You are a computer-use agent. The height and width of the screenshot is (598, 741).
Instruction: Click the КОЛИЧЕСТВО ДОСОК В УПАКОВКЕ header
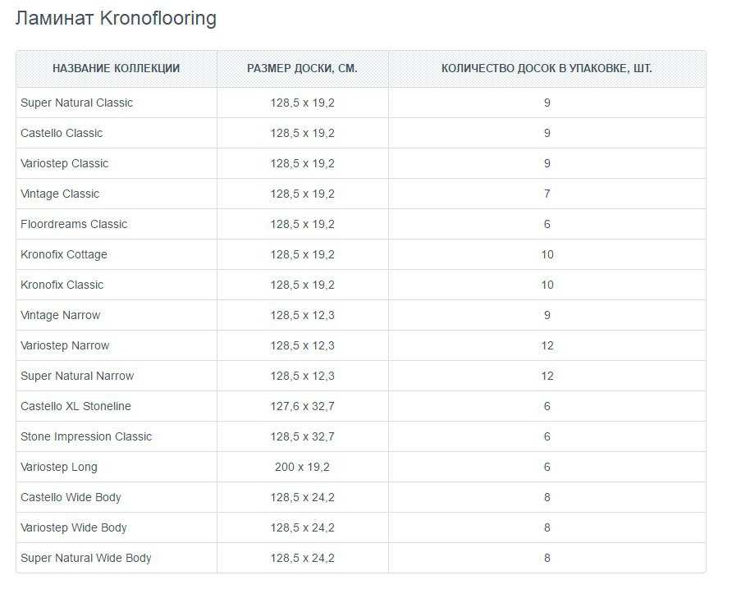tap(547, 68)
